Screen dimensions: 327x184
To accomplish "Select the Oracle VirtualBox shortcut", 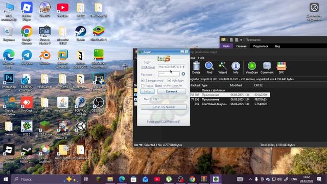I will click(9, 106).
